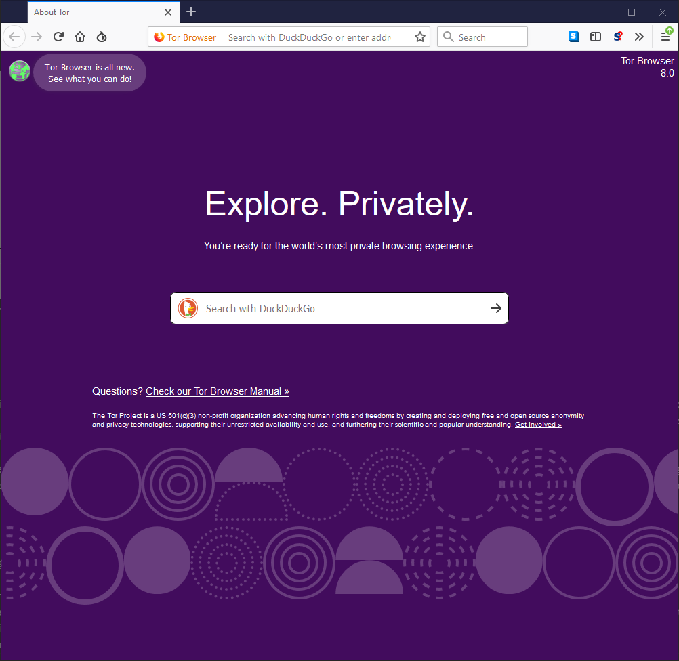Click the forward navigation arrow

point(37,37)
